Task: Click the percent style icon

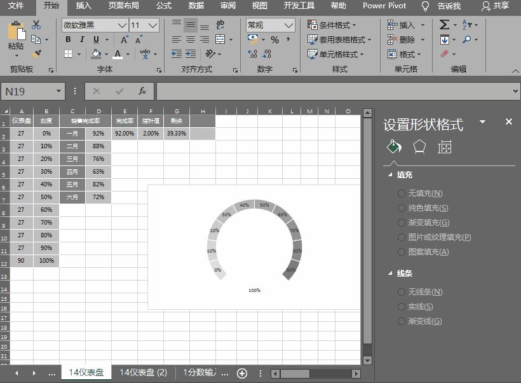Action: [274, 39]
